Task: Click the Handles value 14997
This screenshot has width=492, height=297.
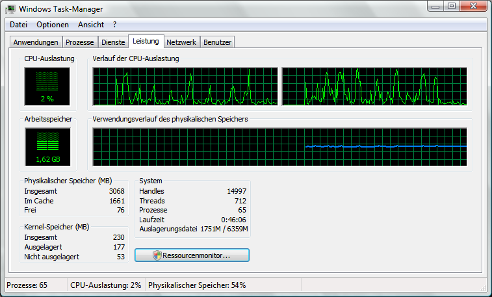Action: click(237, 191)
